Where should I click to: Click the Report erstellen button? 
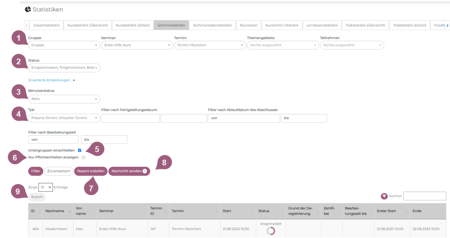pos(91,171)
